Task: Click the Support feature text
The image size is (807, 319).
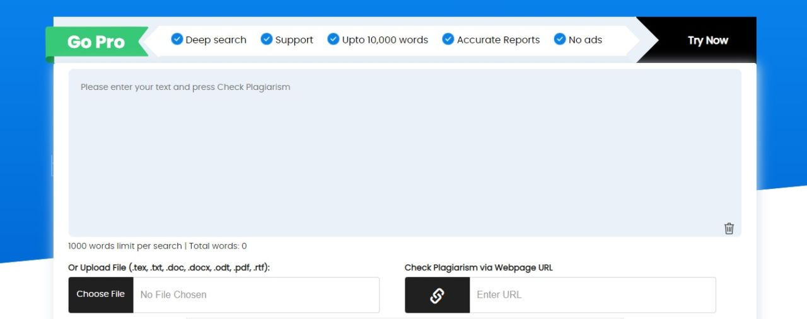Action: click(x=294, y=40)
